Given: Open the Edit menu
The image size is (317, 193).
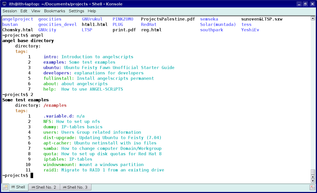Looking at the screenshot, I should (x=24, y=11).
